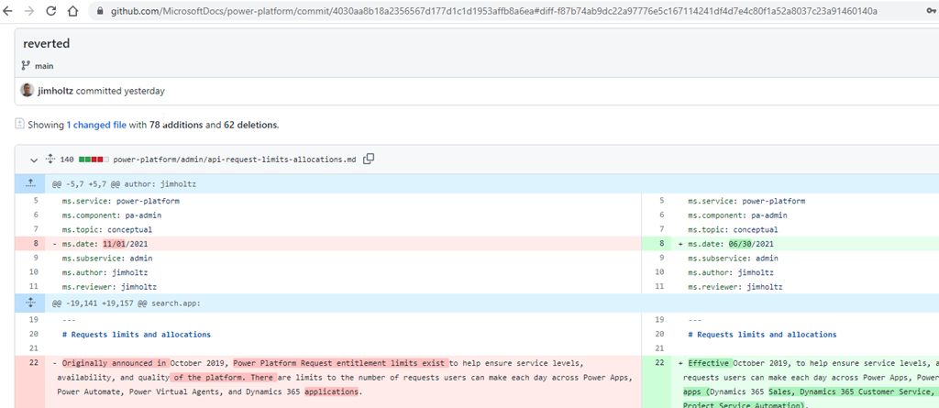Viewport: 939px width, 408px height.
Task: Open the browser home page icon
Action: [x=72, y=11]
